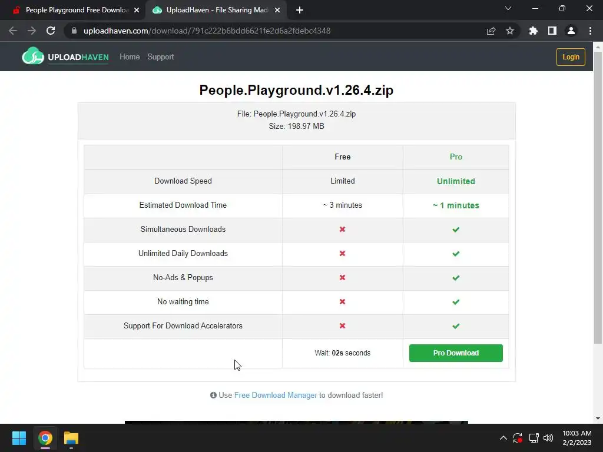Click the green check for Download Accelerators

pos(456,326)
